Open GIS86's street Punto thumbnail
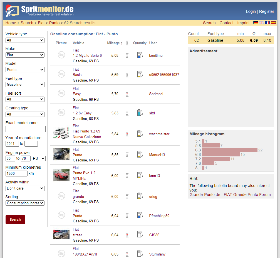280x258 pixels. [61, 234]
